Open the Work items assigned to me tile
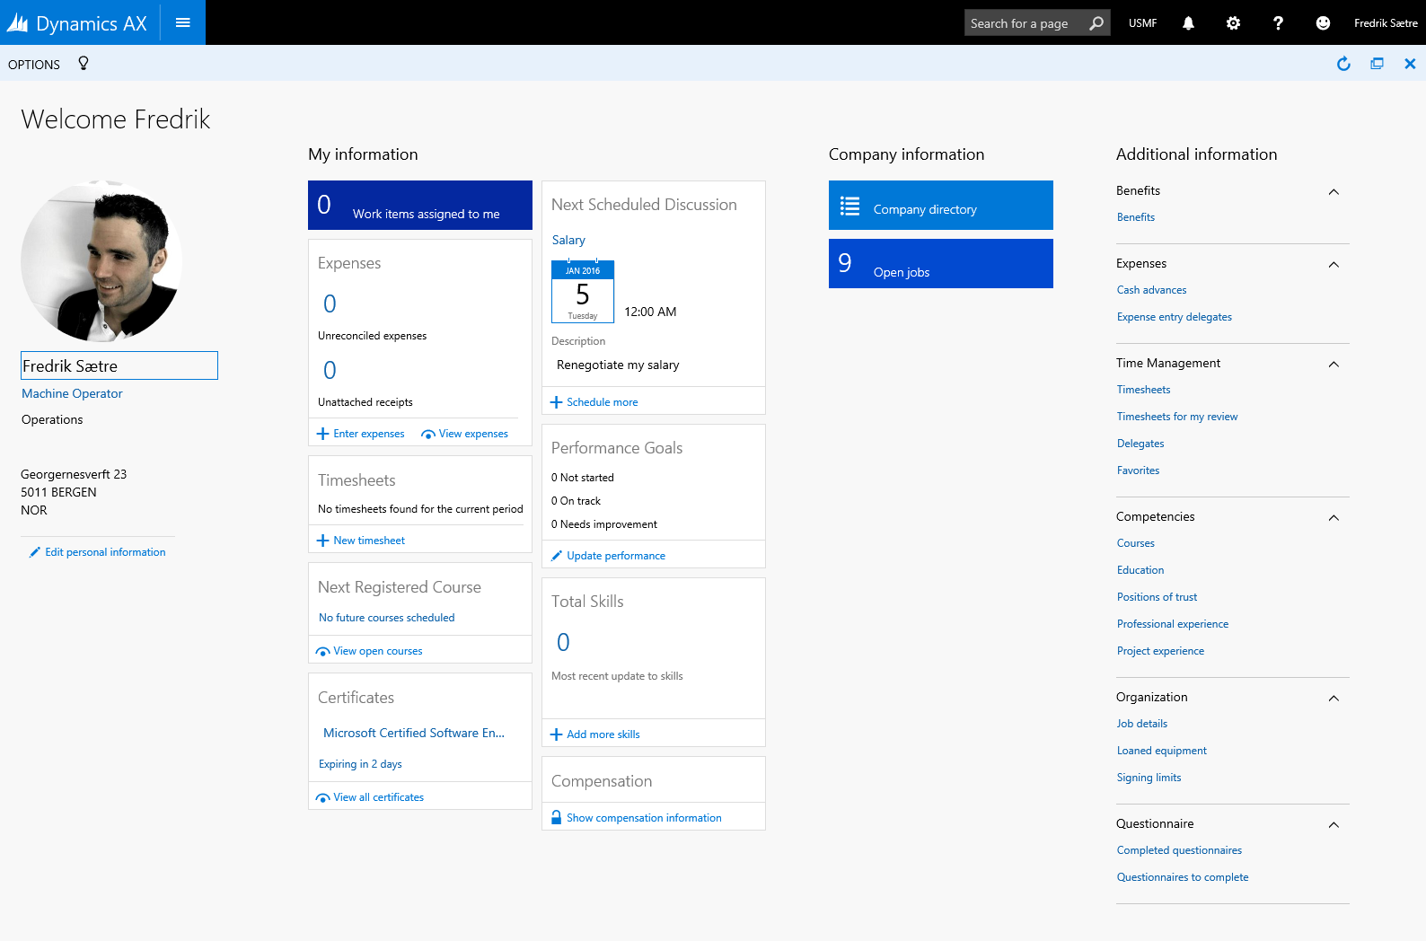The height and width of the screenshot is (941, 1426). [x=419, y=206]
